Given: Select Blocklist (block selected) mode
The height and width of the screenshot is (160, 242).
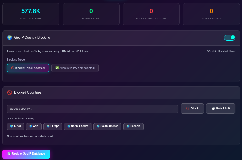Looking at the screenshot, I should [x=28, y=68].
